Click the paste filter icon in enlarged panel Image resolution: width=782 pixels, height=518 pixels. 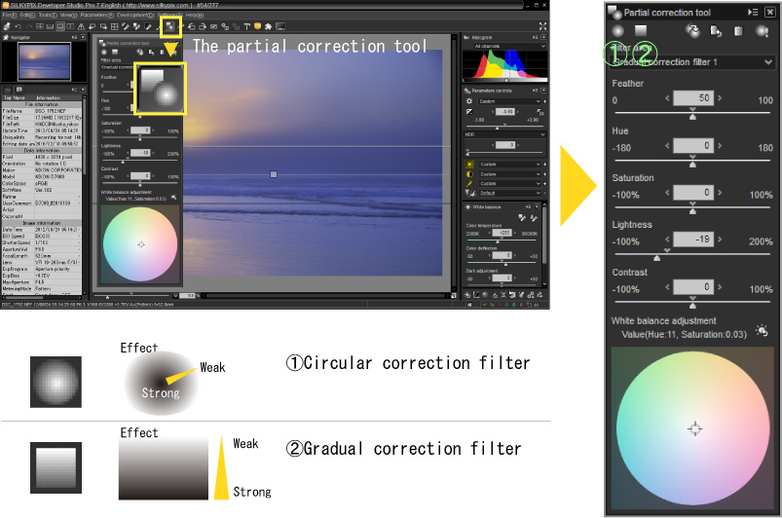click(x=716, y=31)
